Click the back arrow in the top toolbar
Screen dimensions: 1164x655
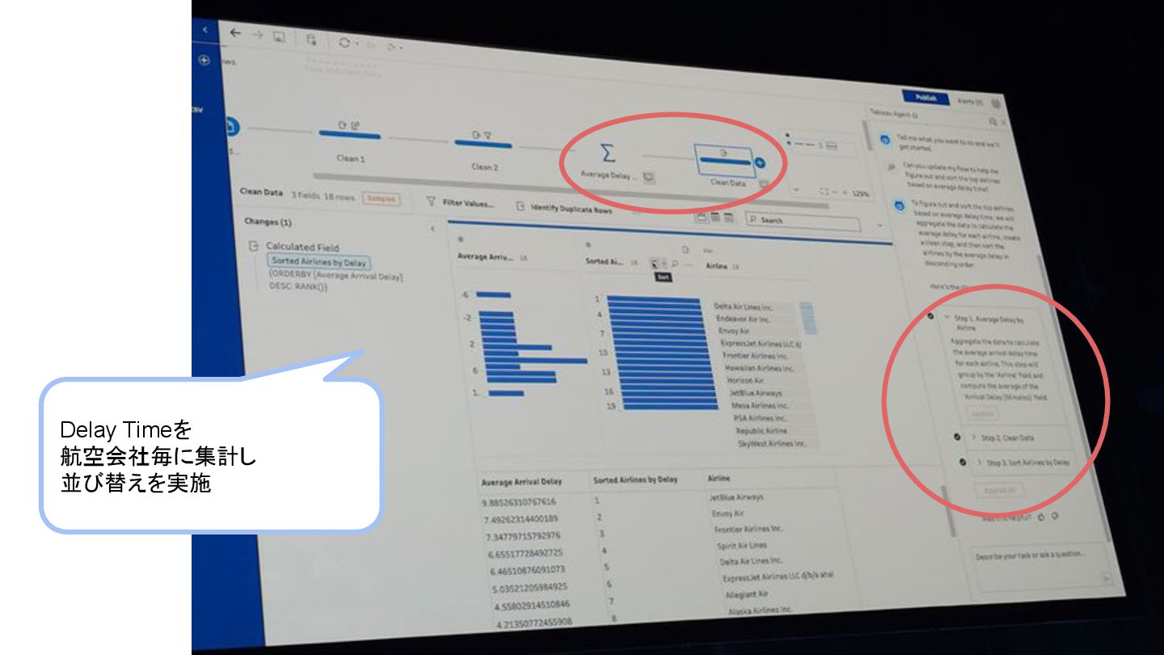pos(235,33)
